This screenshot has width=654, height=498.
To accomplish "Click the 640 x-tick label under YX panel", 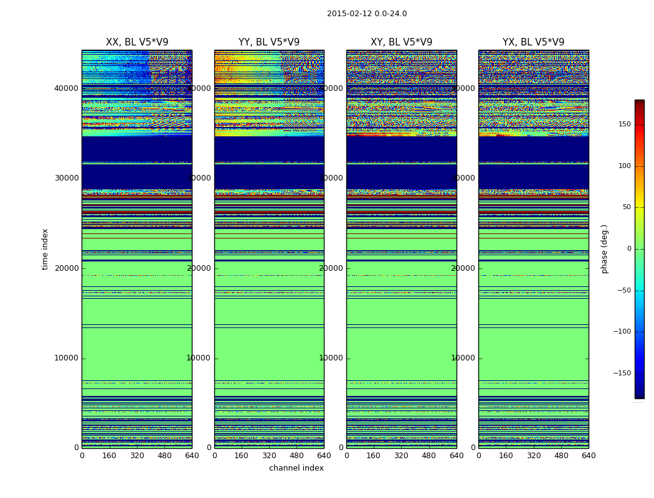I will (x=589, y=456).
